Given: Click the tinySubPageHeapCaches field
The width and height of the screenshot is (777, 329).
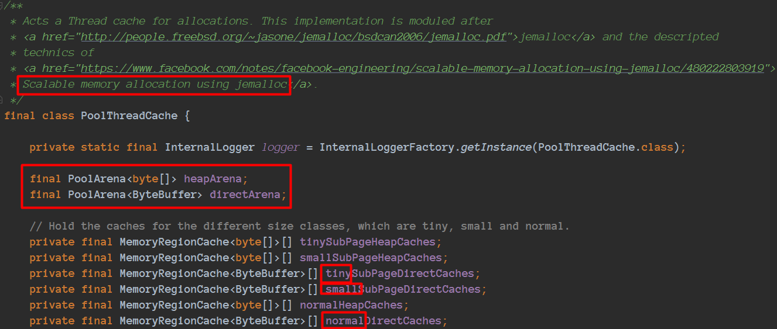Looking at the screenshot, I should tap(368, 242).
